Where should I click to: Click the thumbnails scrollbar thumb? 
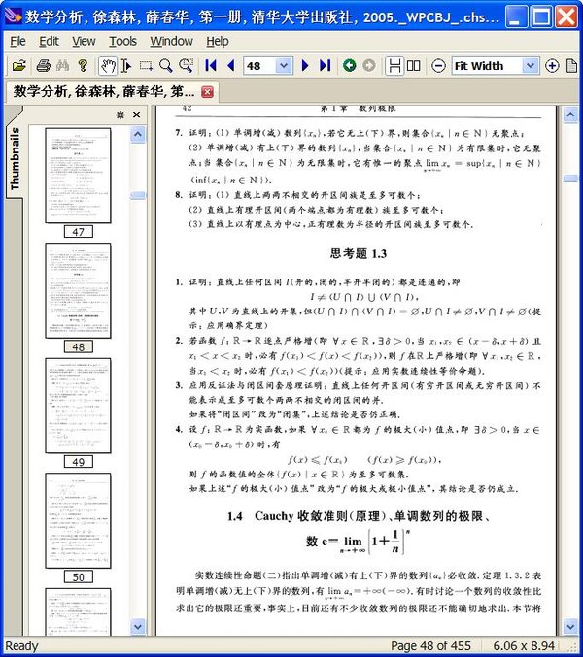138,195
